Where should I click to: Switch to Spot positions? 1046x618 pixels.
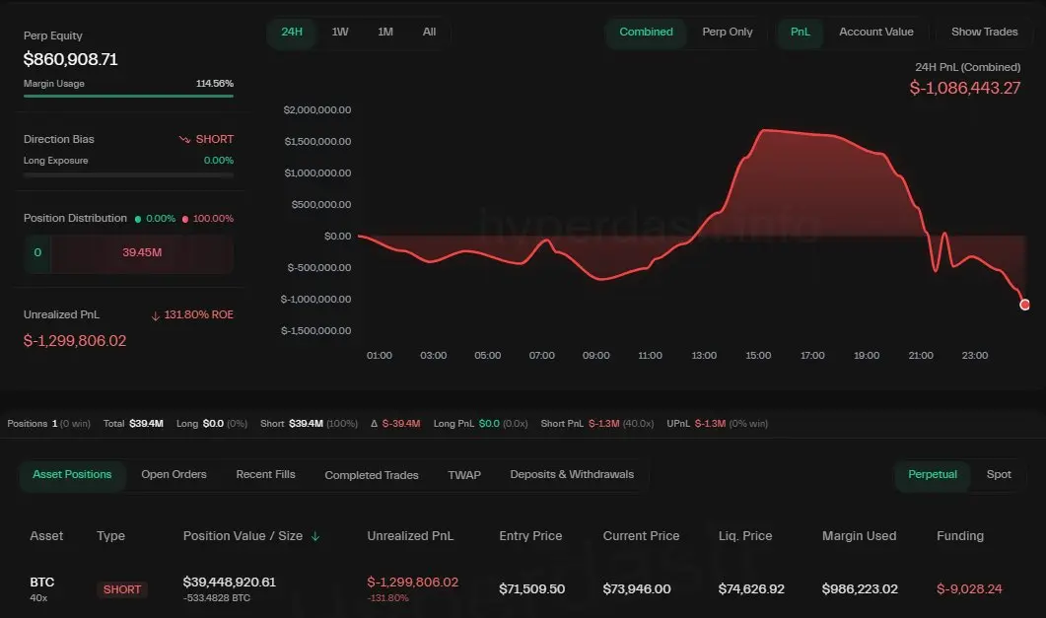(x=999, y=474)
